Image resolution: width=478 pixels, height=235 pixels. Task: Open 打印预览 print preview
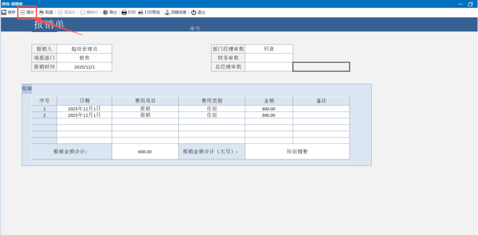(149, 12)
